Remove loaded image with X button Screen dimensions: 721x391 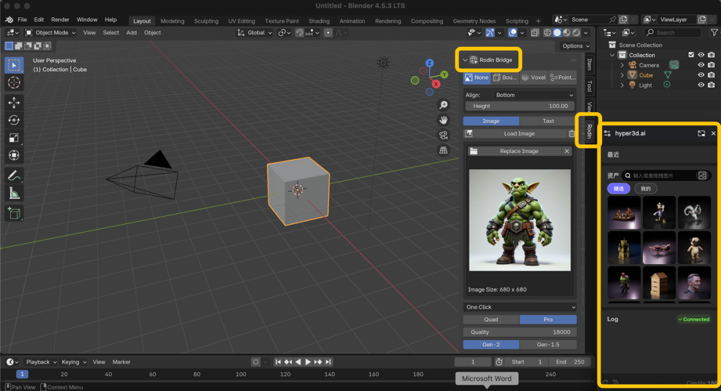tap(567, 151)
